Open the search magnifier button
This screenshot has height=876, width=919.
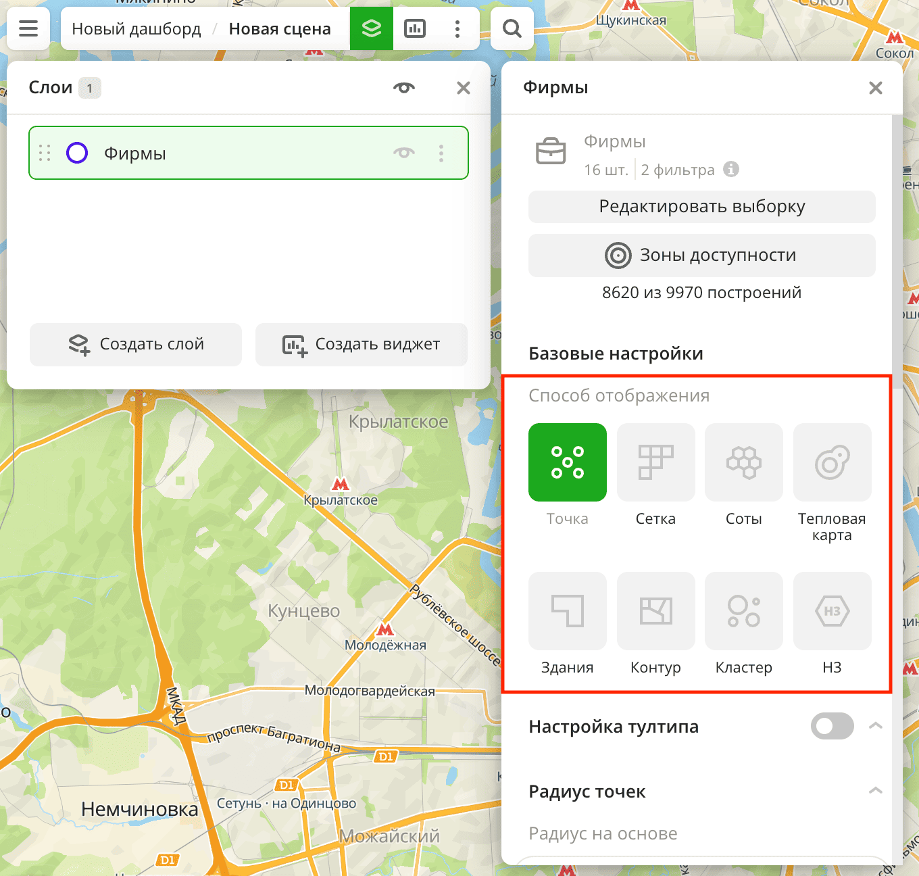(x=512, y=28)
